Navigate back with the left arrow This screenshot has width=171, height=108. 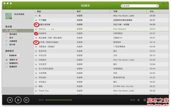pos(6,7)
